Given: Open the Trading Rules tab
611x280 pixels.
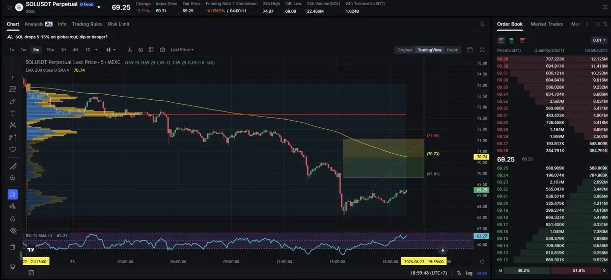Looking at the screenshot, I should [x=87, y=24].
